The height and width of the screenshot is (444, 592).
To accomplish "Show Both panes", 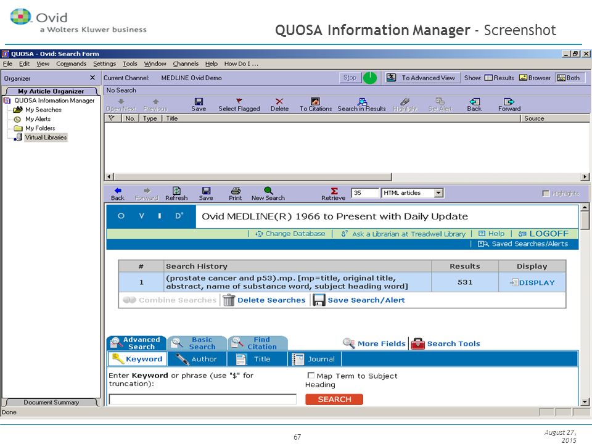I will click(x=569, y=78).
